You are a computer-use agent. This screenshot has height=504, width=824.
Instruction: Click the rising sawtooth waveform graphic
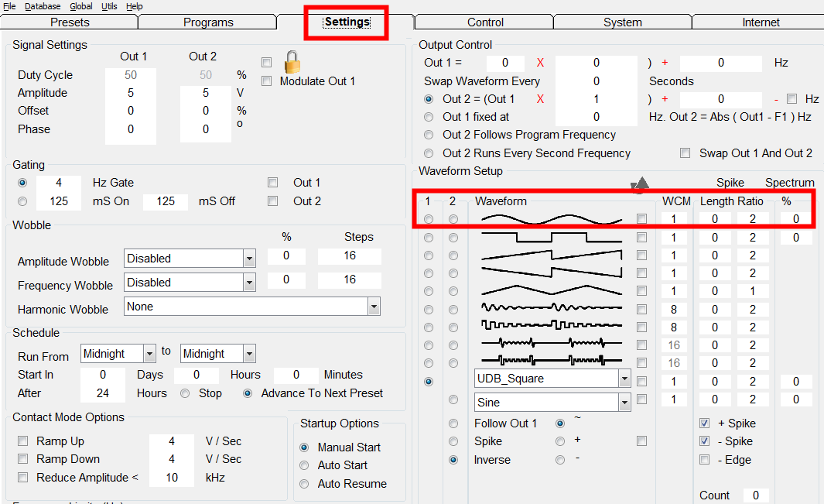pyautogui.click(x=551, y=255)
